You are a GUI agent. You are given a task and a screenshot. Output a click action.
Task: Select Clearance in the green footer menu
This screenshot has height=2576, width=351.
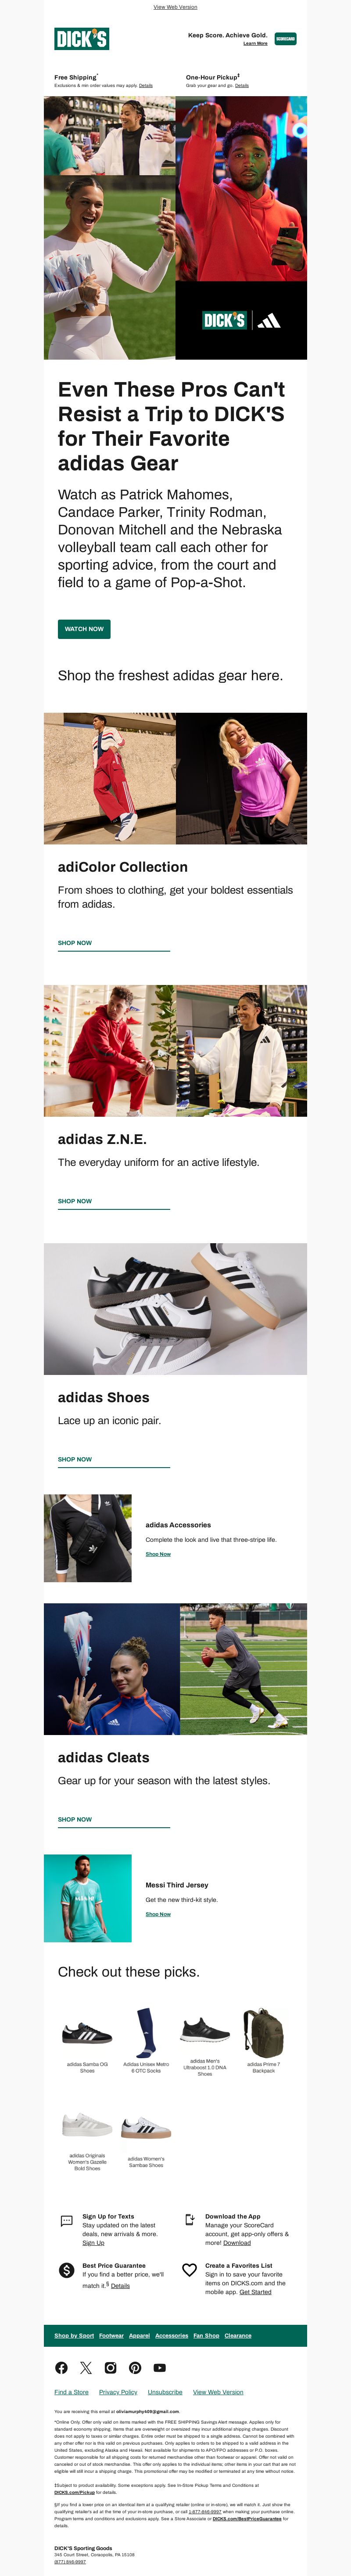238,2335
